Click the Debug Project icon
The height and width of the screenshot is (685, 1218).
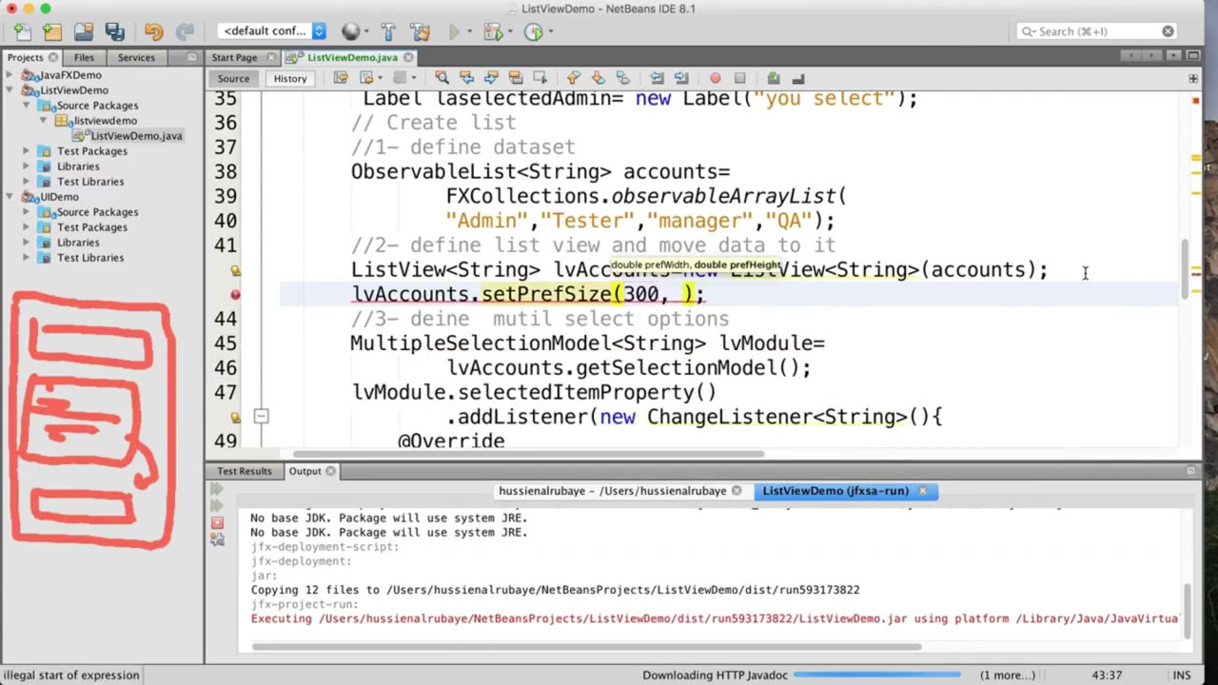(492, 31)
